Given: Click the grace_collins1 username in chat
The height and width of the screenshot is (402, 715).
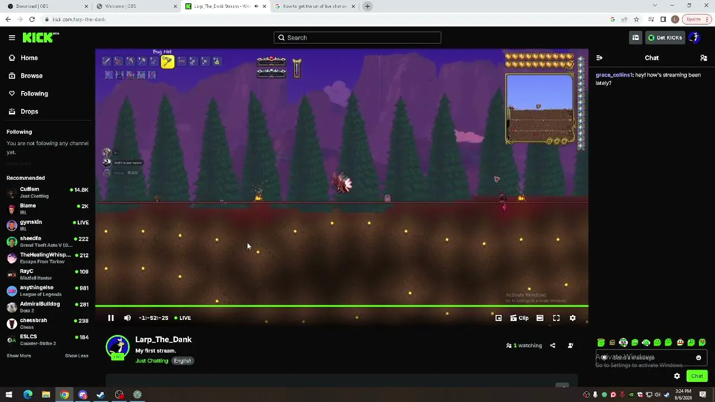Looking at the screenshot, I should [x=614, y=75].
